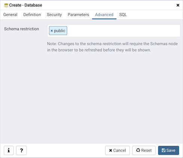Open the Security tab
Image resolution: width=183 pixels, height=158 pixels.
(x=54, y=15)
